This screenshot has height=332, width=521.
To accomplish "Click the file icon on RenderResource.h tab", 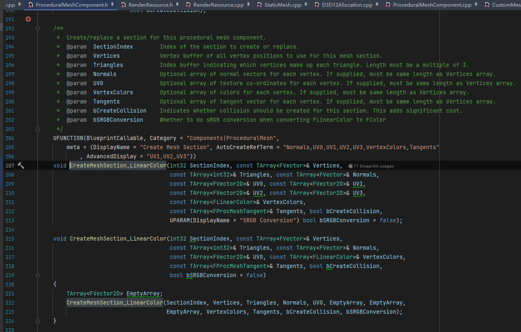I will pyautogui.click(x=123, y=5).
